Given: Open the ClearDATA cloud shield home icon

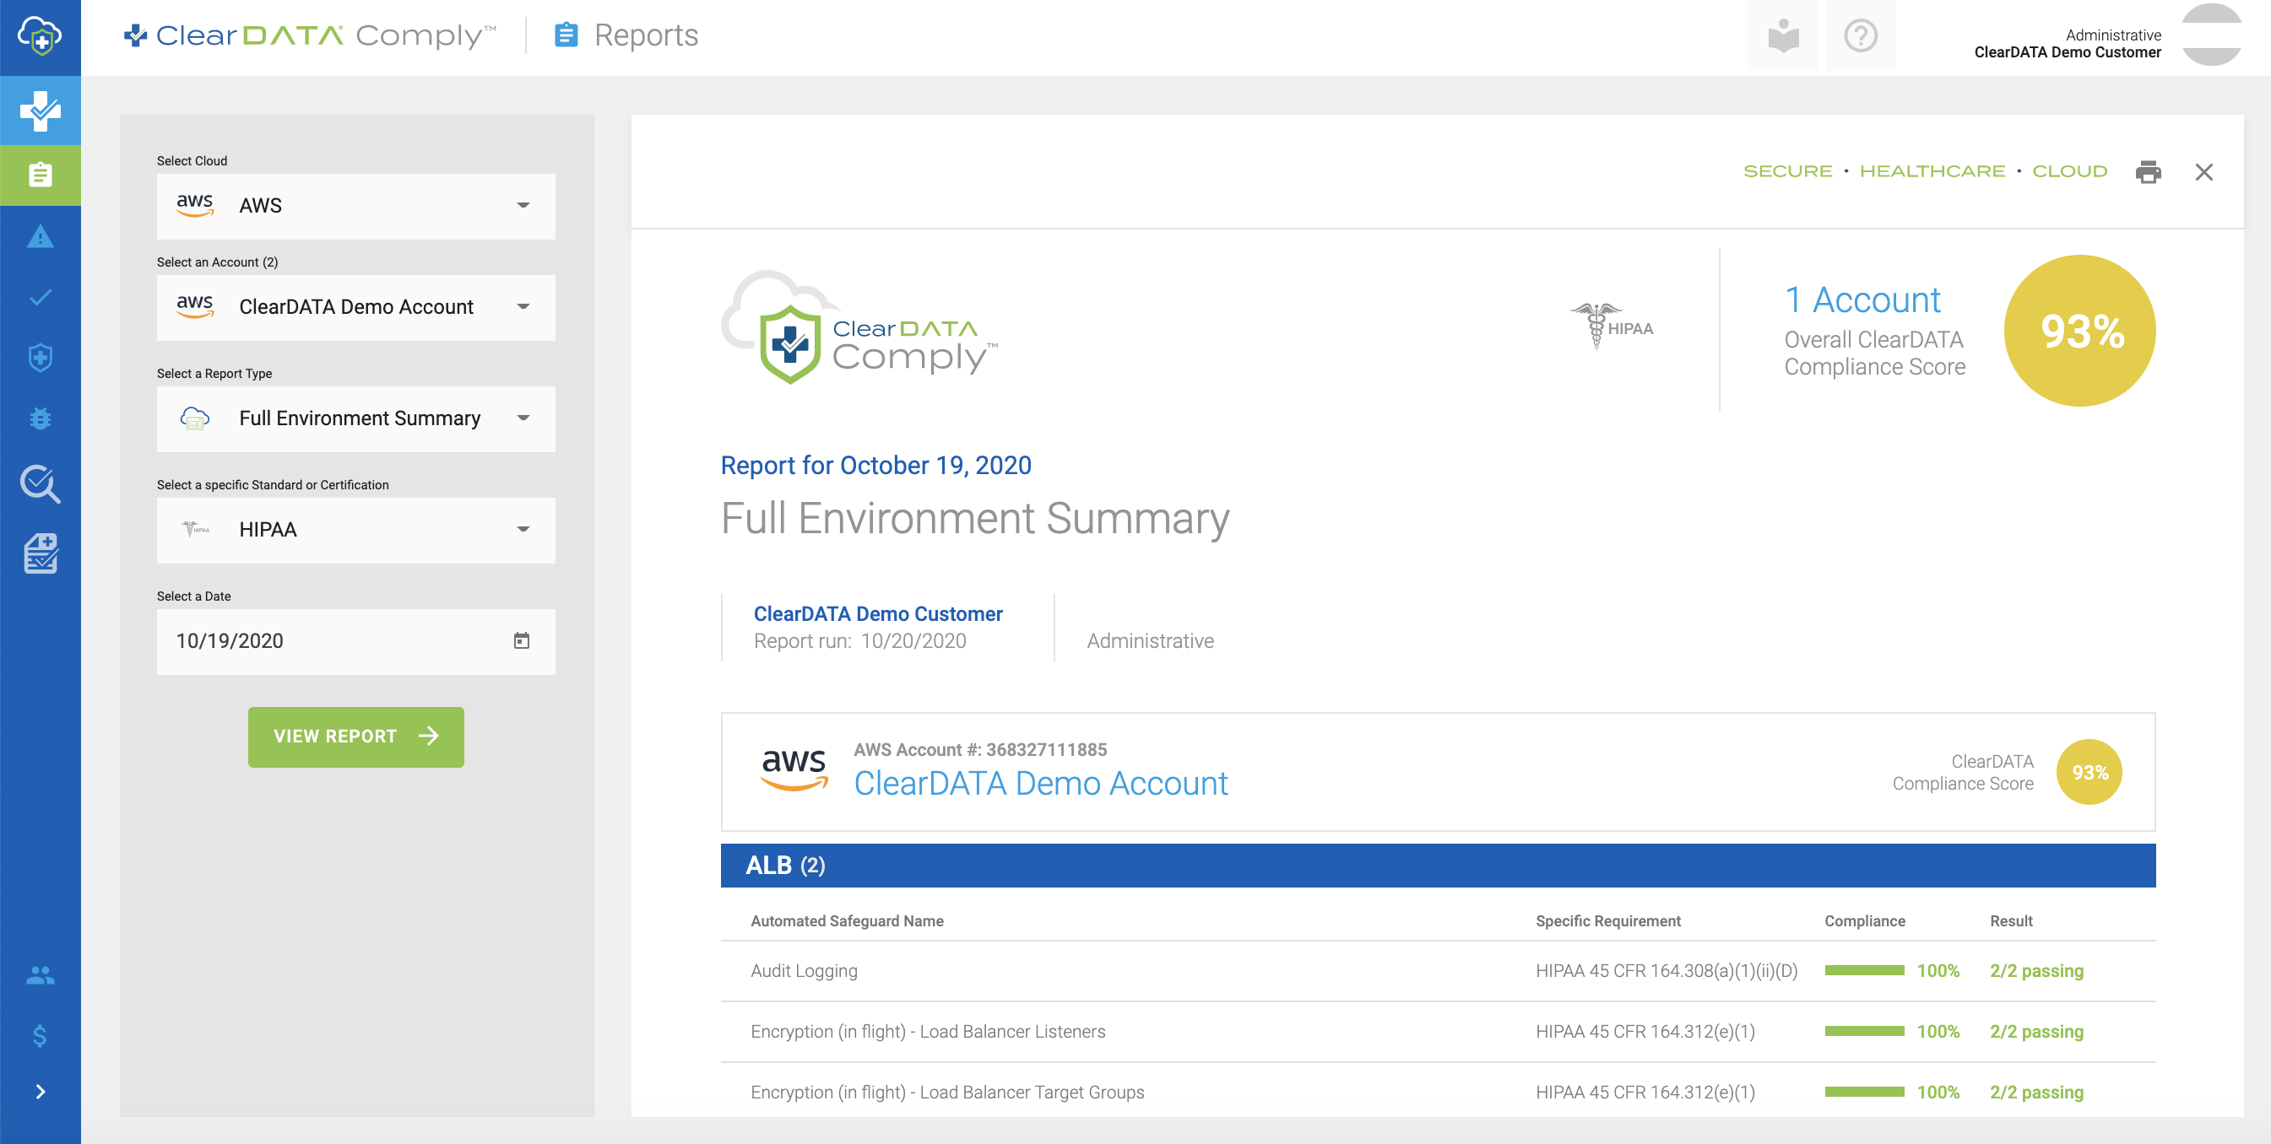Looking at the screenshot, I should (x=40, y=36).
